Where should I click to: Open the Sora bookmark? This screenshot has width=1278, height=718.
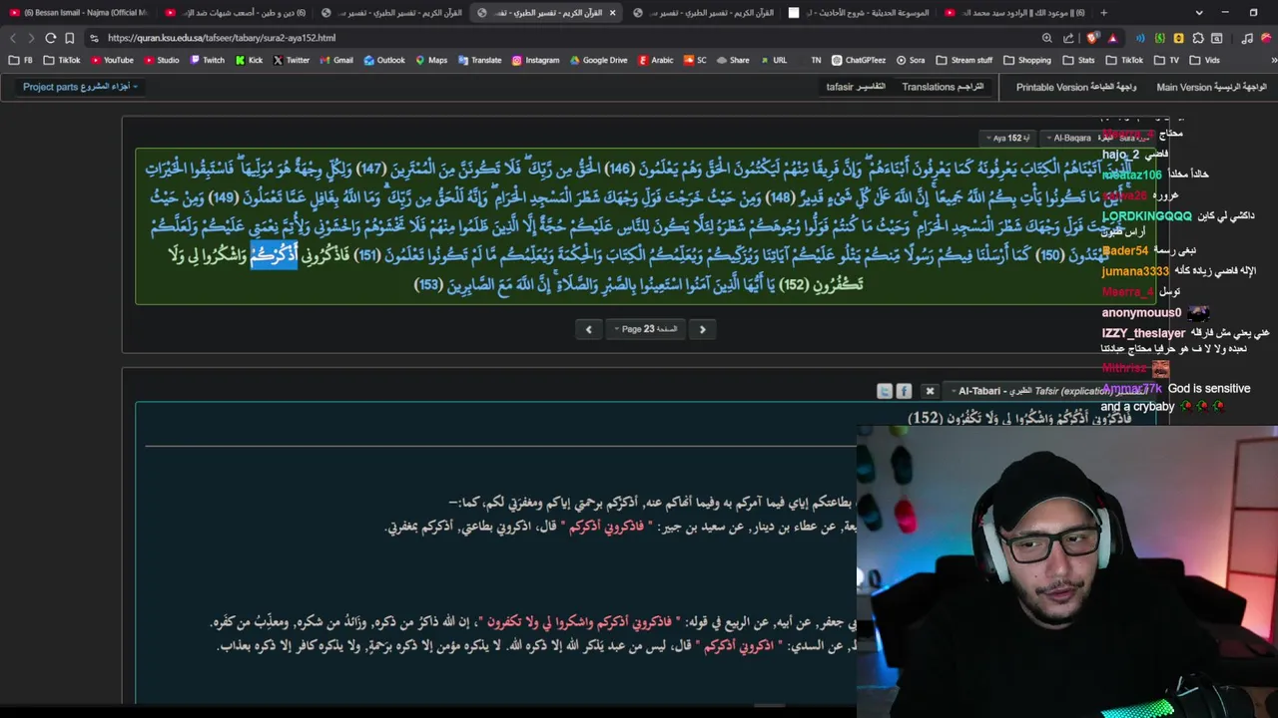point(910,60)
